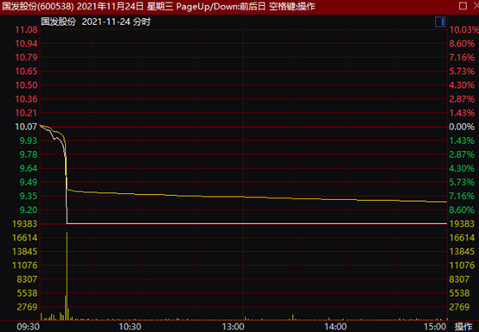
Task: Click the 10.07 previous close price label
Action: pos(26,127)
